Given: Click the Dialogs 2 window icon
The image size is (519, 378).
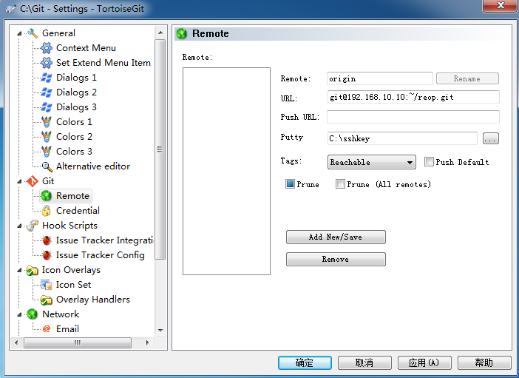Looking at the screenshot, I should click(x=47, y=92).
